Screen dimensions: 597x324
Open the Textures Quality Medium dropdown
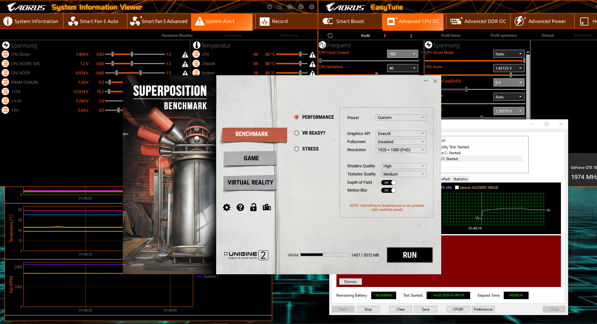tap(404, 174)
